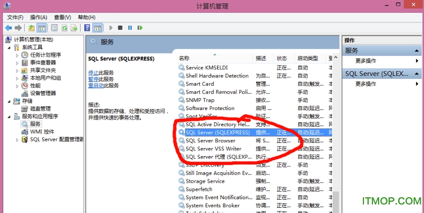Select SQL Server 代理 (SQLEXPRESS) service
The height and width of the screenshot is (213, 424).
(255, 157)
